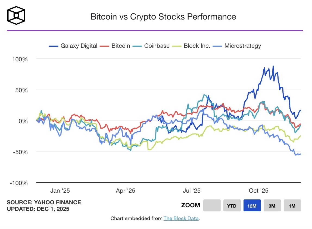This screenshot has height=229, width=312.
Task: Open The Block Data link
Action: point(181,218)
